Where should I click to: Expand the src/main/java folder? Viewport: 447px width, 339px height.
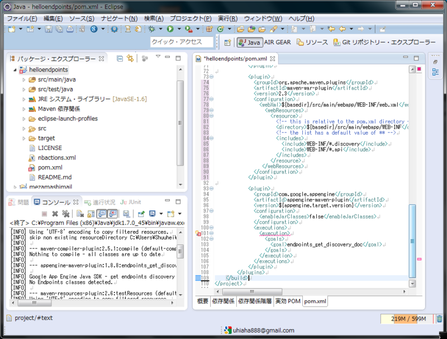coord(24,80)
